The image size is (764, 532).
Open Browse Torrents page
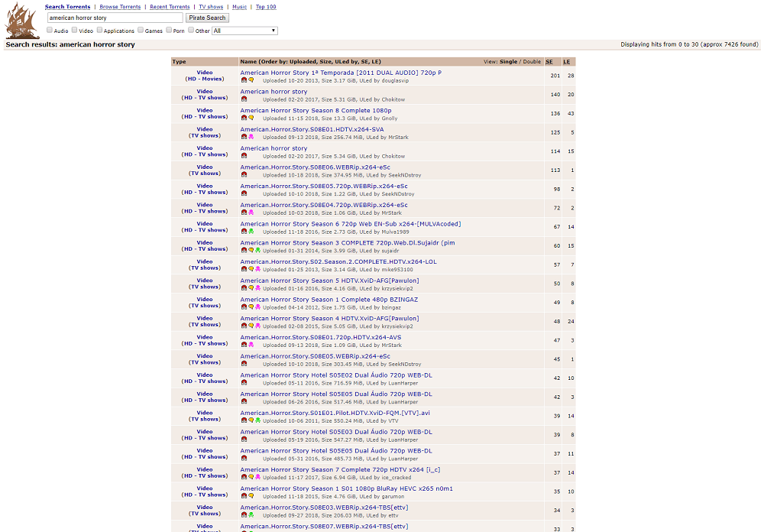pyautogui.click(x=120, y=7)
